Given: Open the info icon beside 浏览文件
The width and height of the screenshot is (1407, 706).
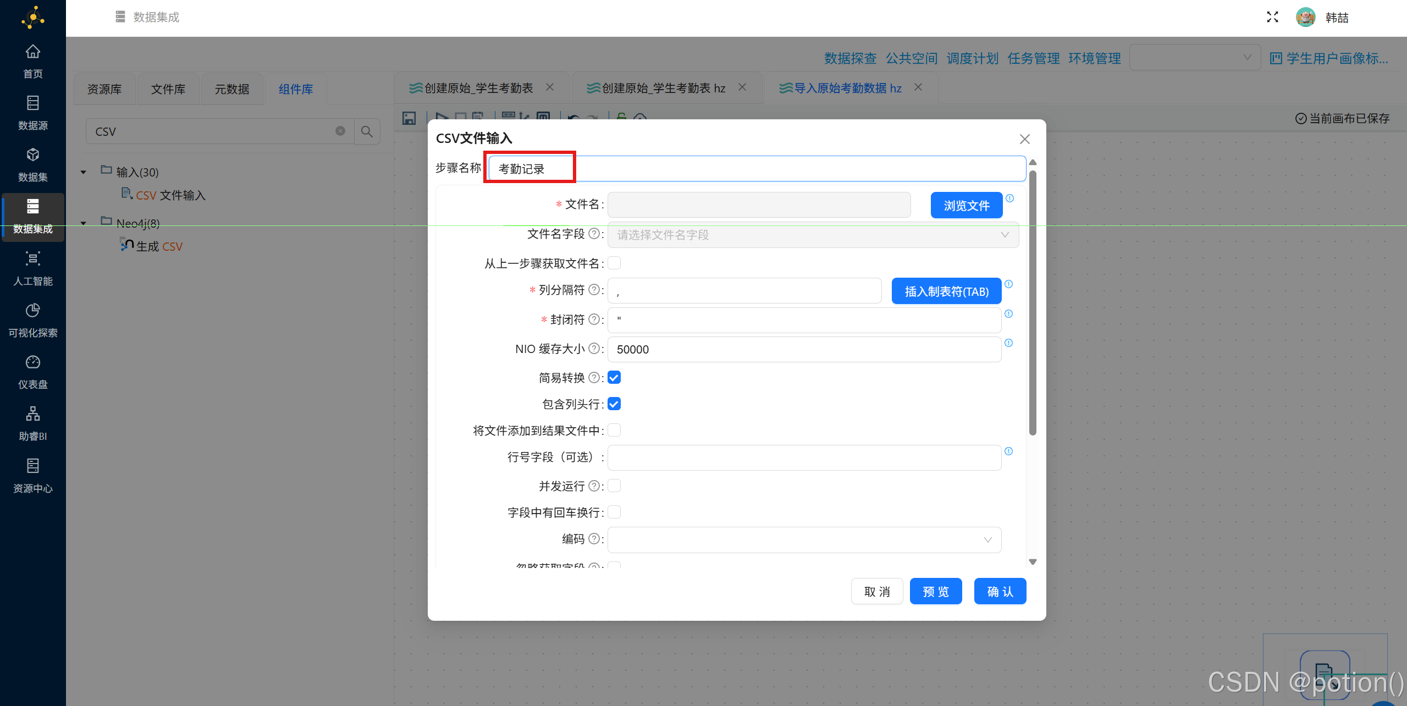Looking at the screenshot, I should coord(1009,198).
